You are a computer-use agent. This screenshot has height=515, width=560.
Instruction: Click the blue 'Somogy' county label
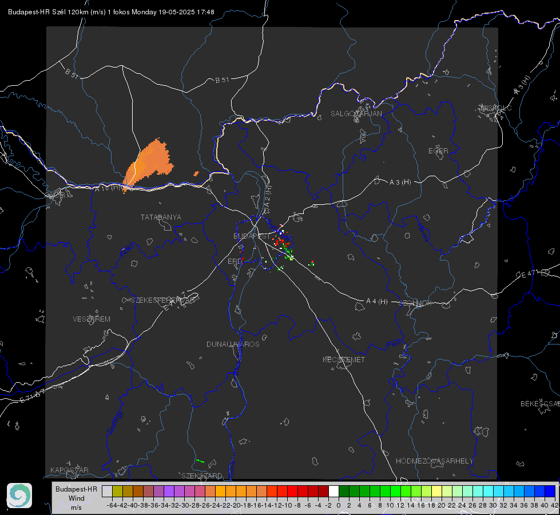pos(116,422)
